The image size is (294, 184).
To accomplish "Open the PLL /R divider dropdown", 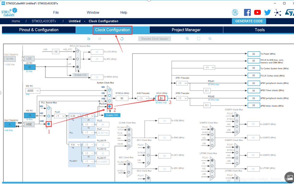I will pyautogui.click(x=89, y=116).
